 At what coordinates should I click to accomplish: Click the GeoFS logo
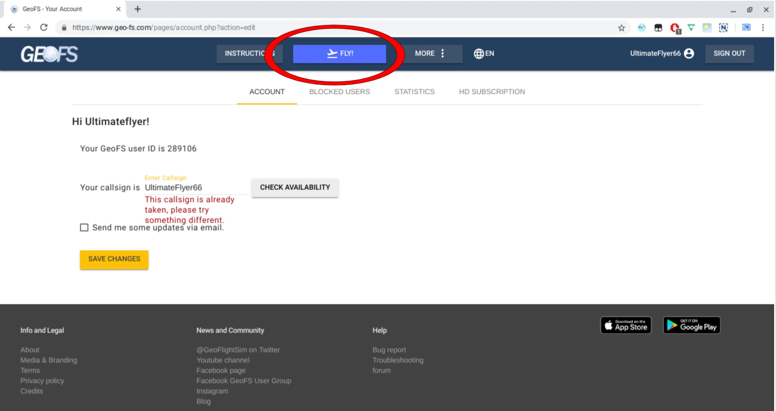(49, 54)
